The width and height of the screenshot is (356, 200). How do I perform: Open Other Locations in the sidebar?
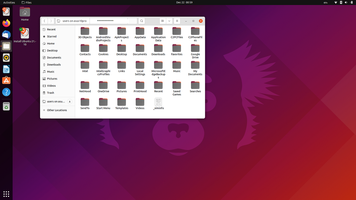58,110
